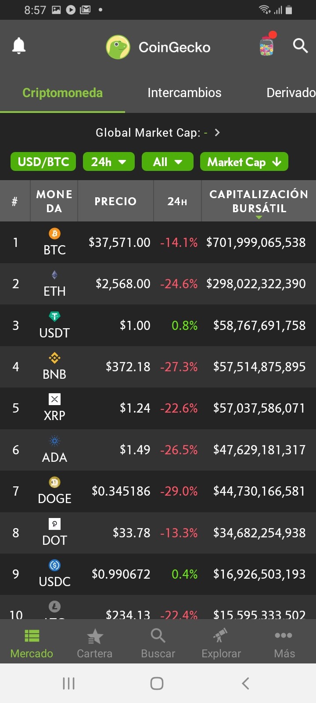Open the Market Cap sort dropdown
316x703 pixels.
click(244, 162)
